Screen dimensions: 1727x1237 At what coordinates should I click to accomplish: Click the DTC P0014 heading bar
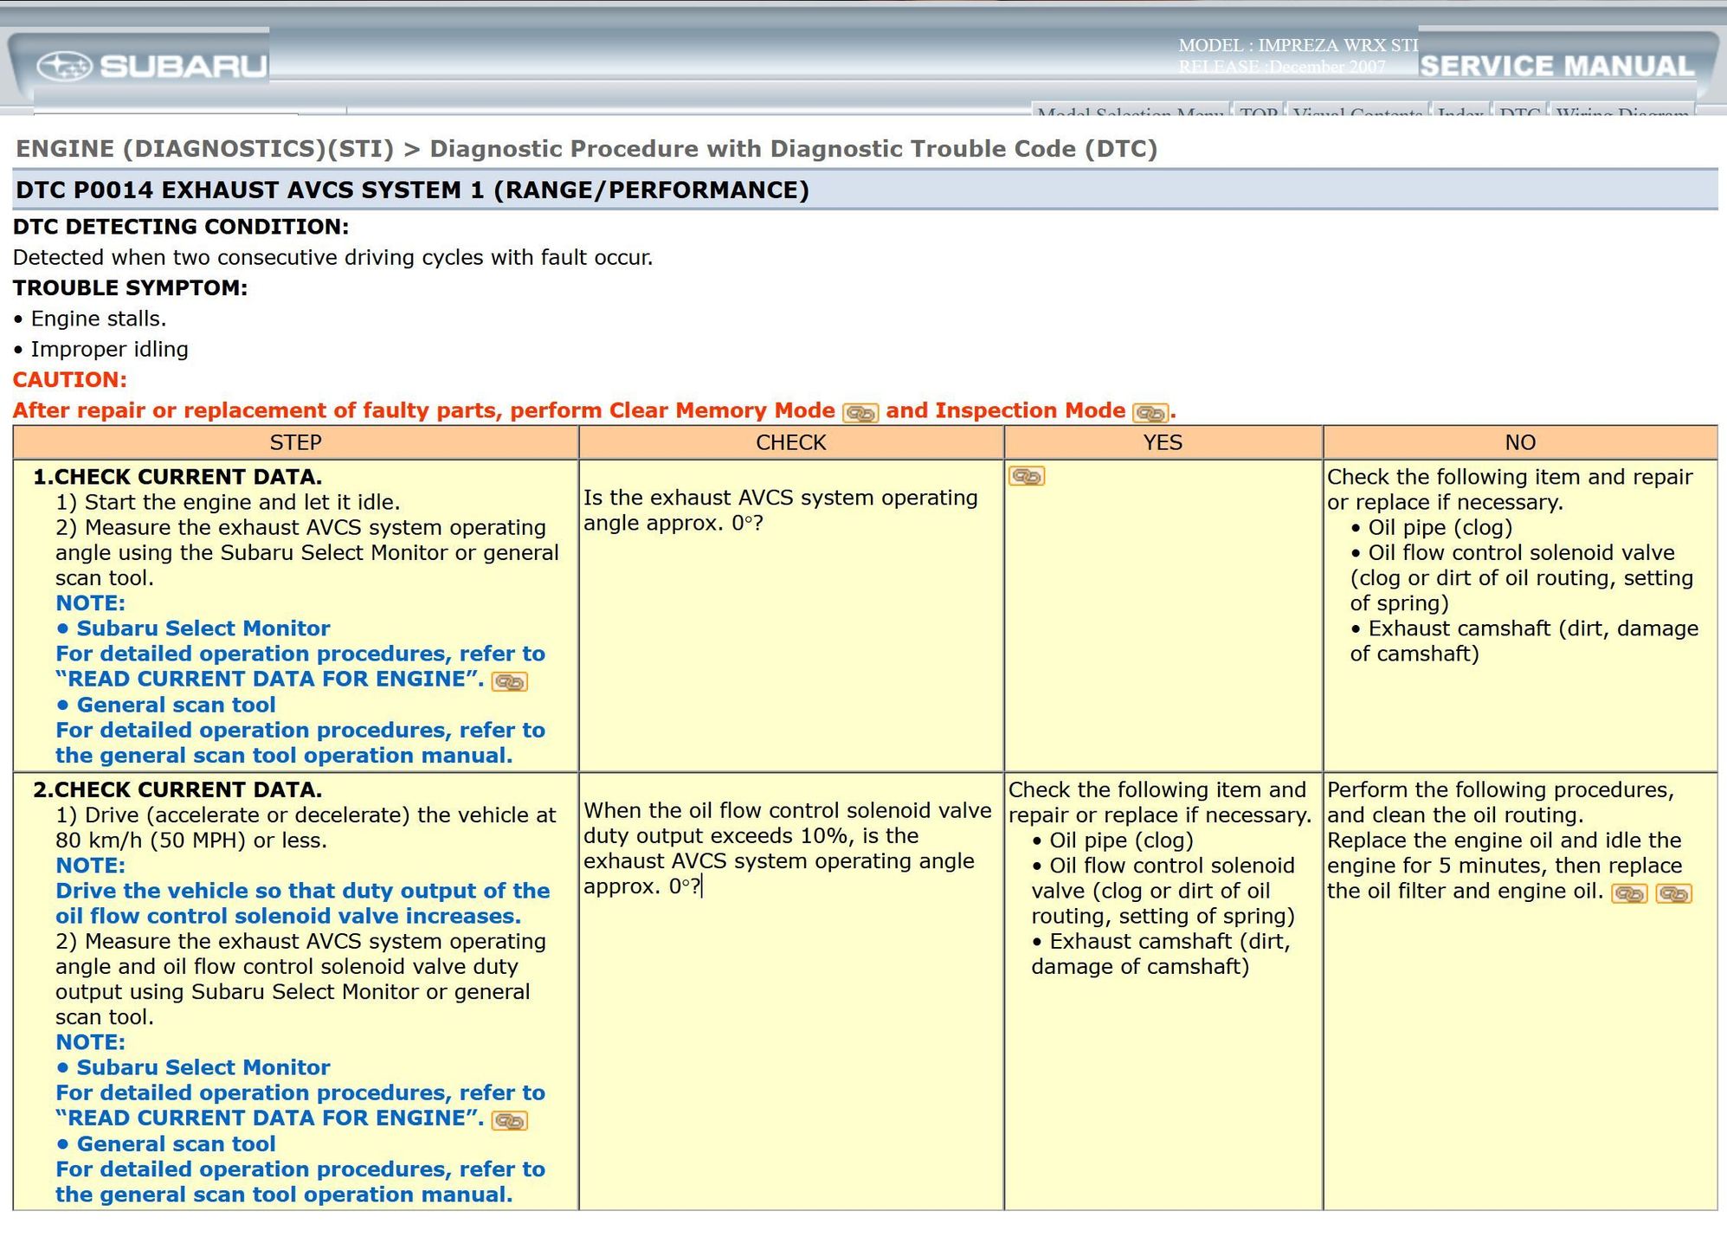[x=411, y=190]
